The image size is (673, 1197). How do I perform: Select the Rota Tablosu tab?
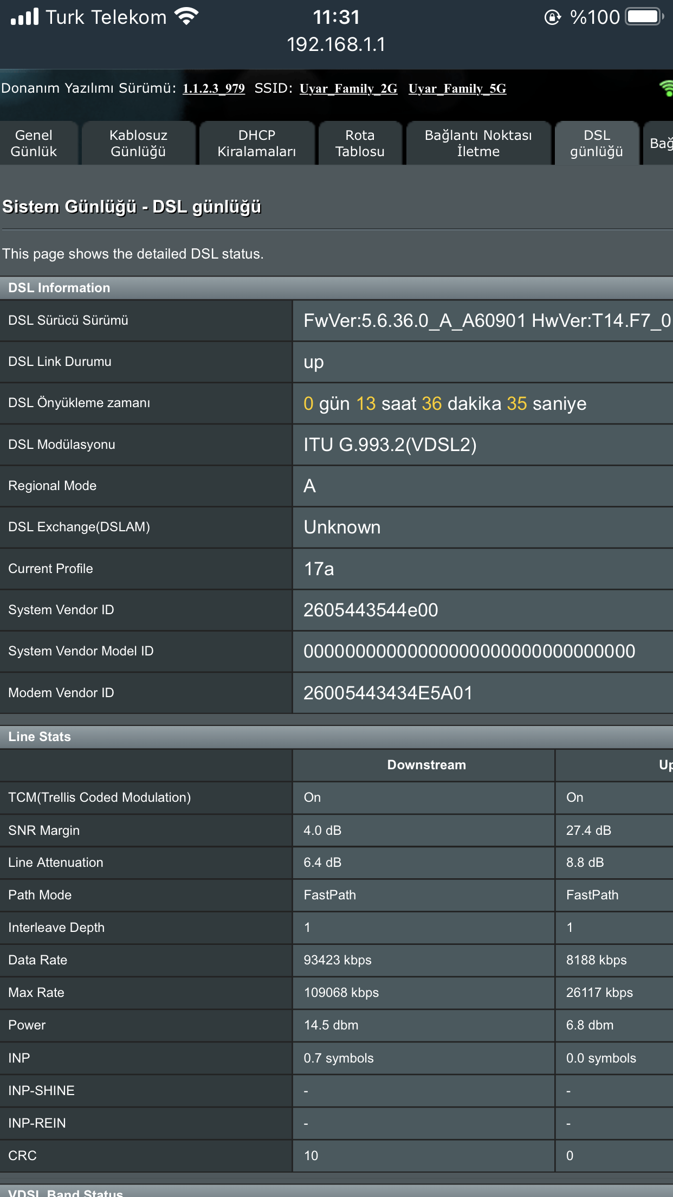[x=360, y=143]
